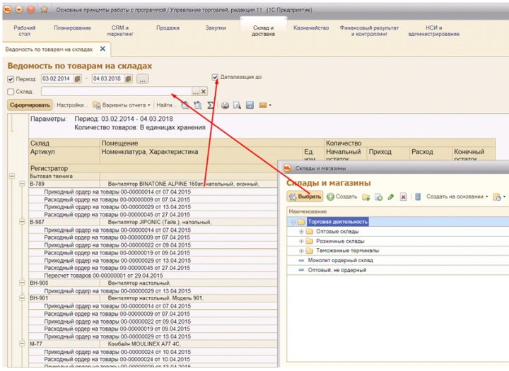
Task: Open НСИ и администрирование section
Action: (433, 31)
